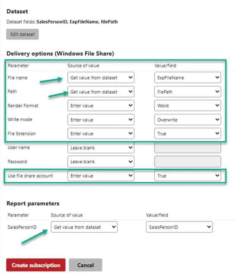The width and height of the screenshot is (237, 276).
Task: Change Render Format source of value
Action: [101, 106]
